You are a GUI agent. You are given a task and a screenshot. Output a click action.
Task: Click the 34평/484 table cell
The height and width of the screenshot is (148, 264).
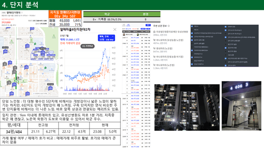point(14,132)
